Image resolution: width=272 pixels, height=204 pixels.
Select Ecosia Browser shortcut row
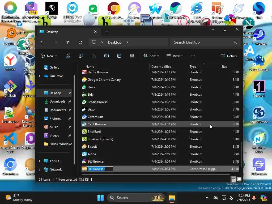pyautogui.click(x=160, y=102)
